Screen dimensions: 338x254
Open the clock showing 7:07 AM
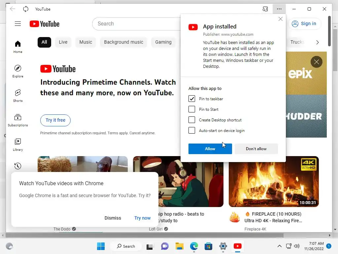click(314, 246)
